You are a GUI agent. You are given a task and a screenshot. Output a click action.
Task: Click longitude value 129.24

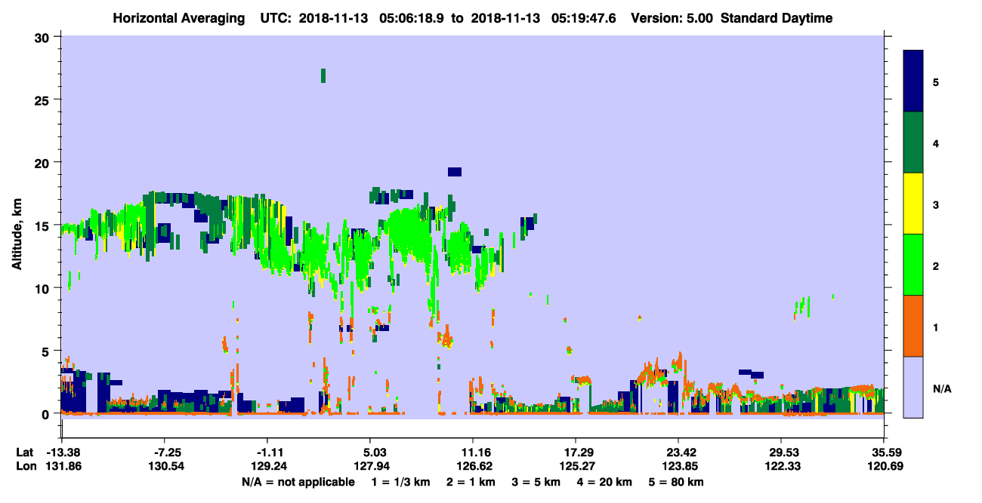tap(267, 467)
